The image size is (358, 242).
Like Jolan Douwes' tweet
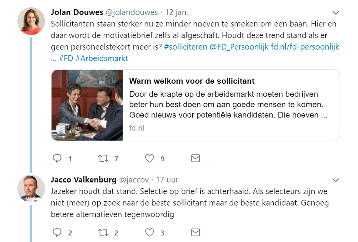coord(150,158)
